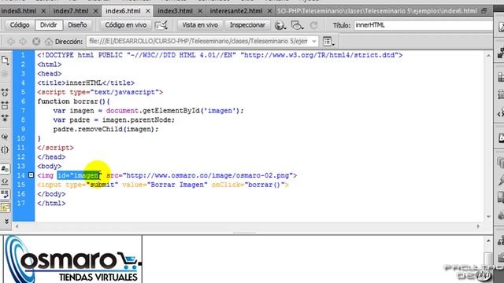Collapse code block at line 14

click(31, 175)
